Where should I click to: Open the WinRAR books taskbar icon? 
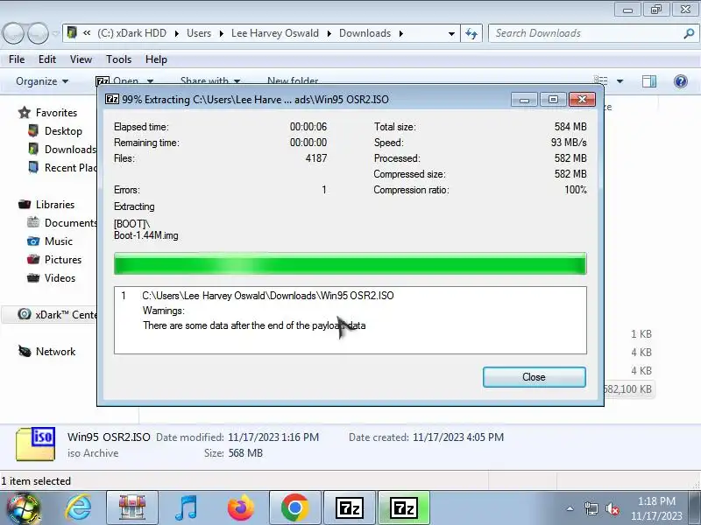click(x=132, y=508)
